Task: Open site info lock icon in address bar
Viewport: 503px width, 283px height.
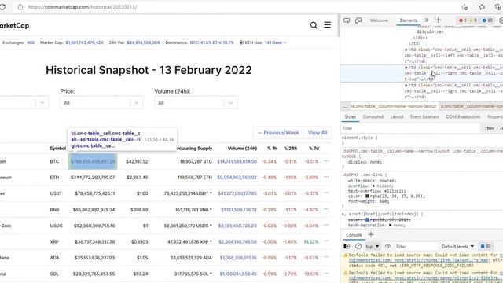Action: click(20, 7)
